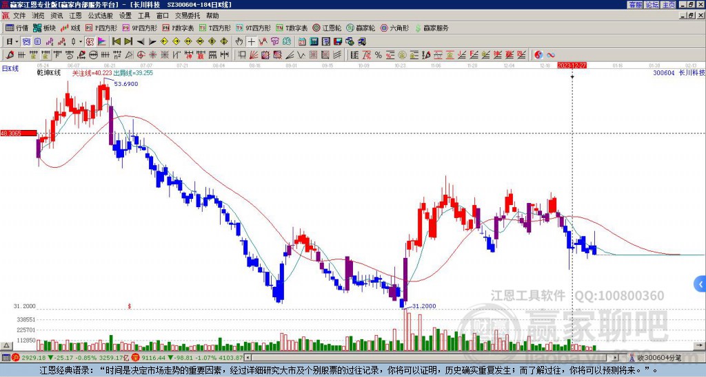Click the 日K线 label
This screenshot has width=706, height=377.
(10, 69)
